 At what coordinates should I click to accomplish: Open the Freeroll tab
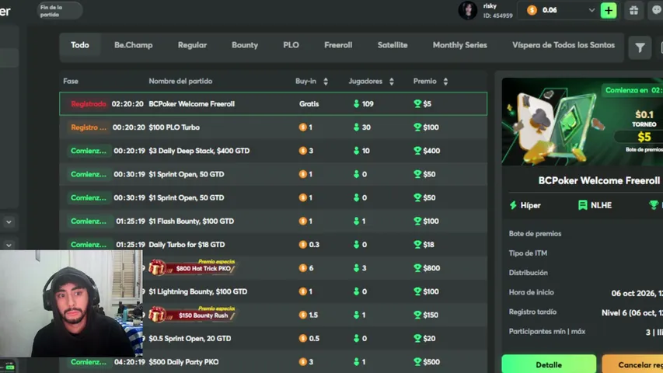338,45
